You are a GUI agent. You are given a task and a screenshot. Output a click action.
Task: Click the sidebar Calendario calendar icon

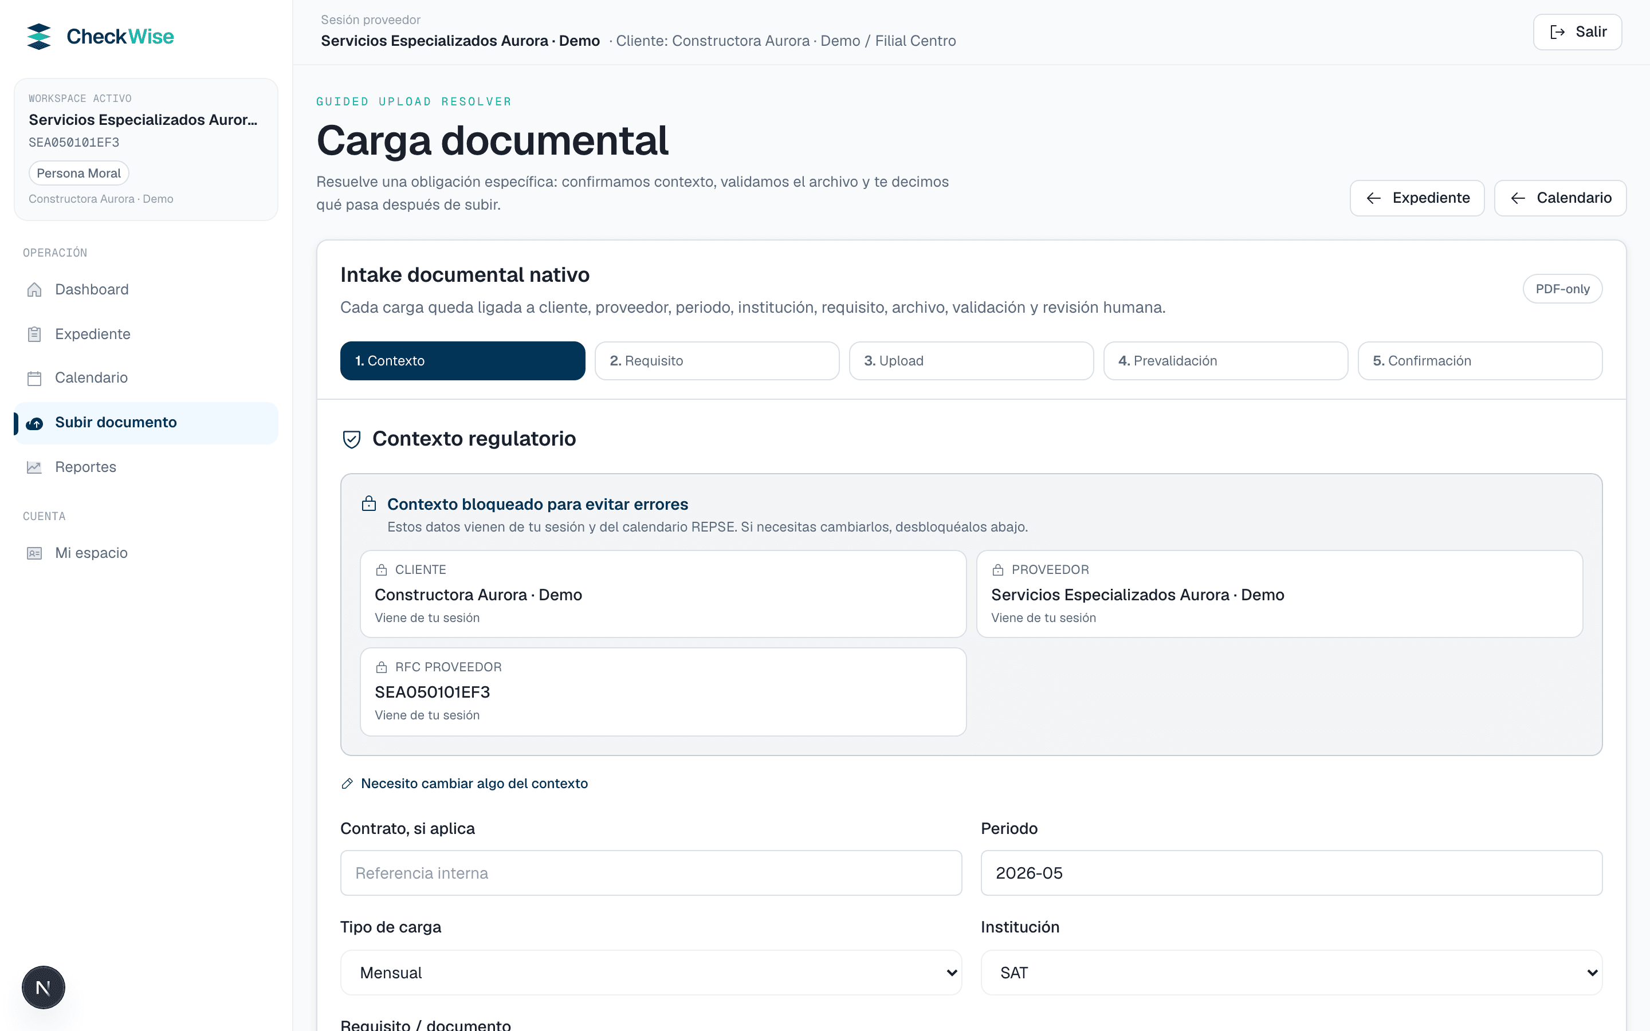coord(34,378)
